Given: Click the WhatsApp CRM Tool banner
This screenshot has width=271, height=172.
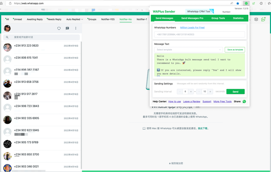Looking at the screenshot, I should pos(199,11).
